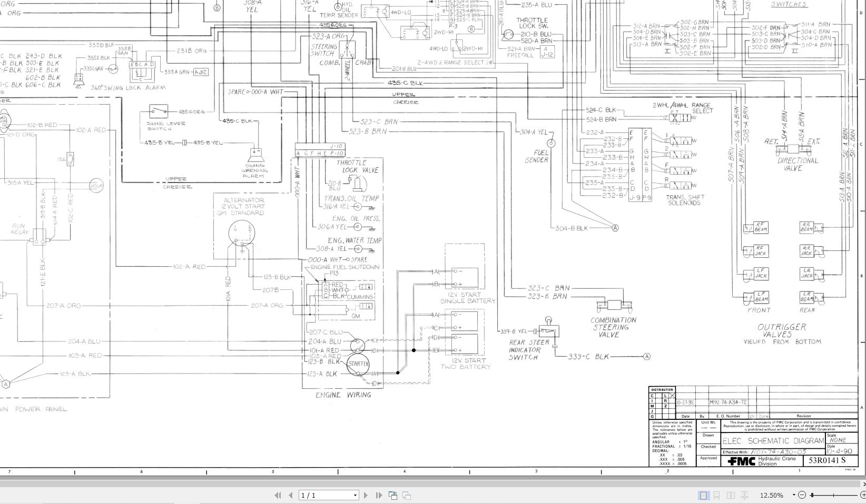Click the 360° SWING LOCK ALARM label
Screen dimensions: 866x504
(x=128, y=87)
